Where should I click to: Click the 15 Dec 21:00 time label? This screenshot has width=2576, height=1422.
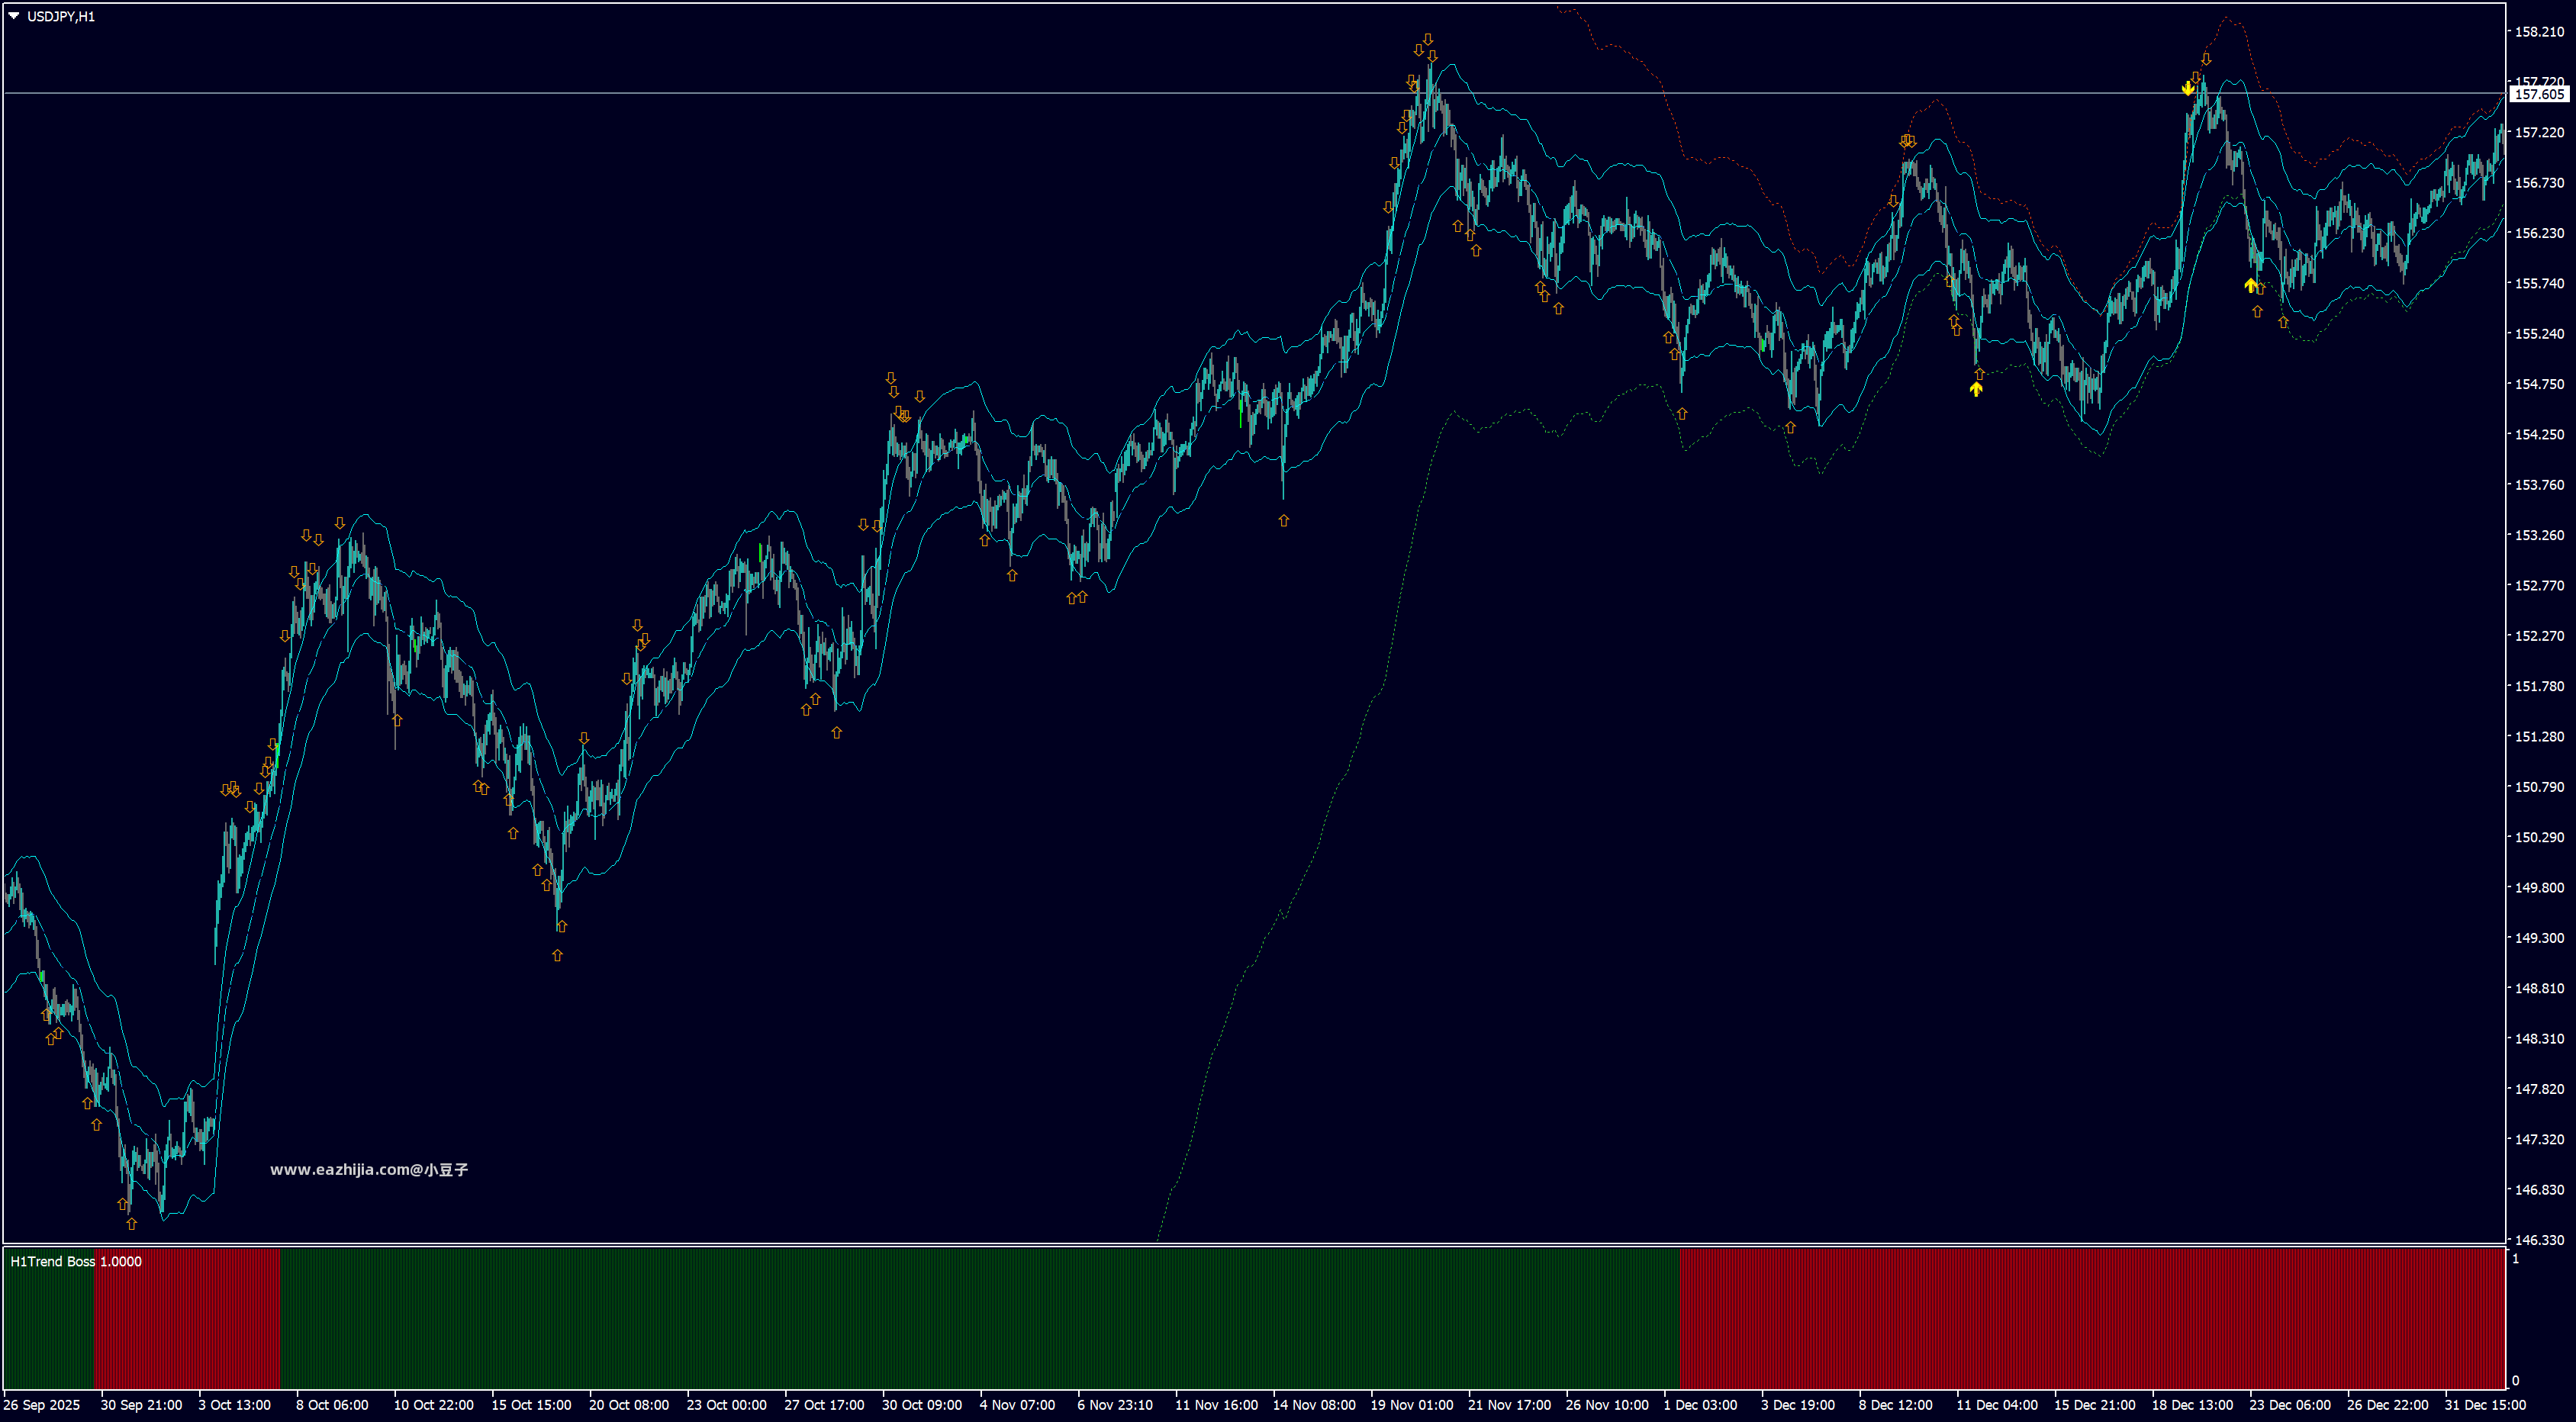pos(2095,1405)
